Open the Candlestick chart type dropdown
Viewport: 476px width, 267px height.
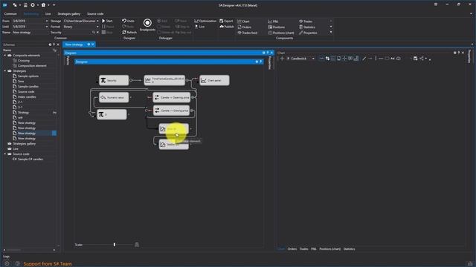[313, 59]
